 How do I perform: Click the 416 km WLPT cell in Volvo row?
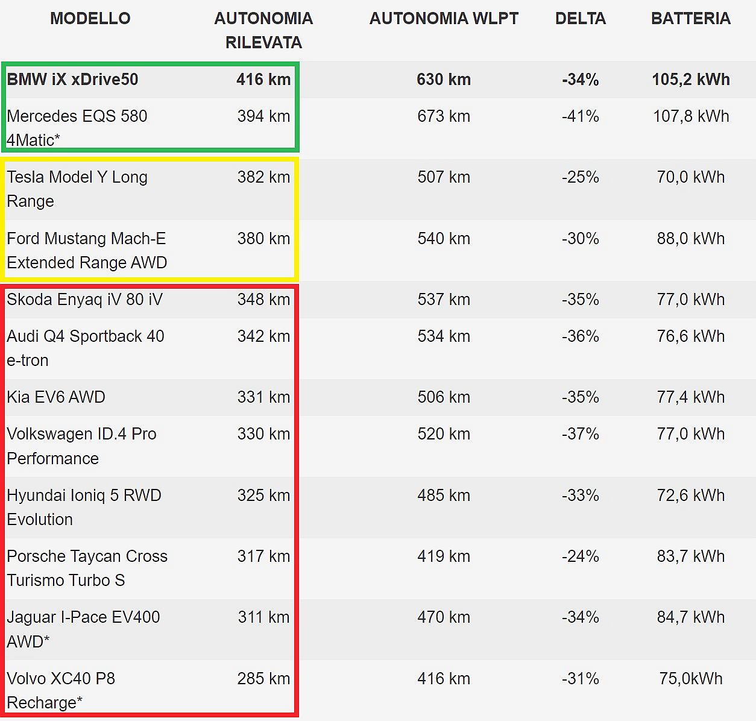(444, 678)
